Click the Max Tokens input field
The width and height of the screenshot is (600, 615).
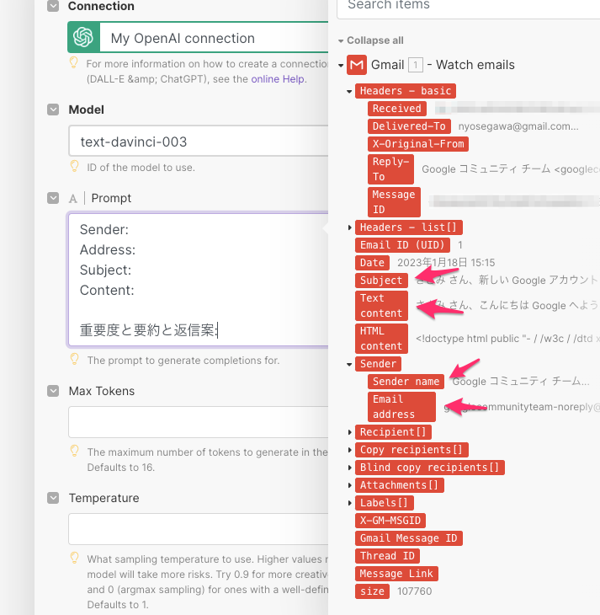tap(199, 422)
